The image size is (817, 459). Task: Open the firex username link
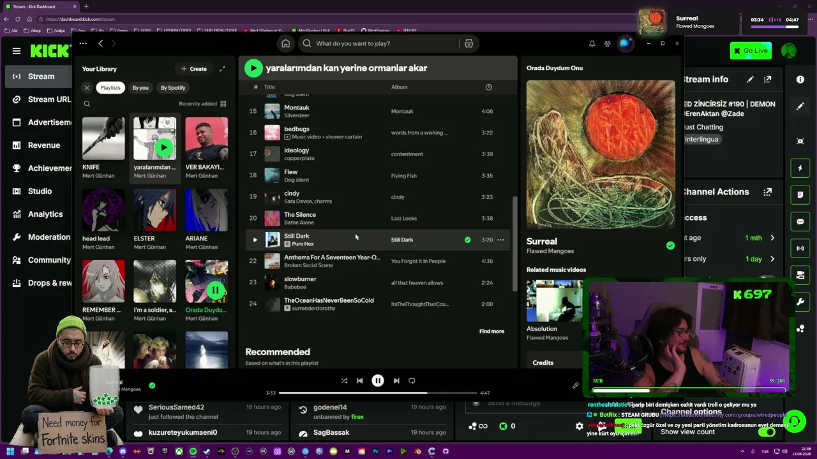click(357, 417)
